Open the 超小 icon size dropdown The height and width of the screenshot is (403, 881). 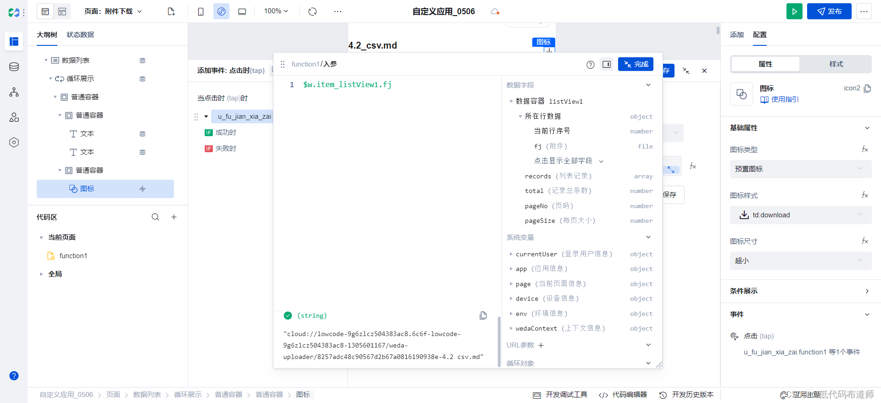click(x=801, y=260)
